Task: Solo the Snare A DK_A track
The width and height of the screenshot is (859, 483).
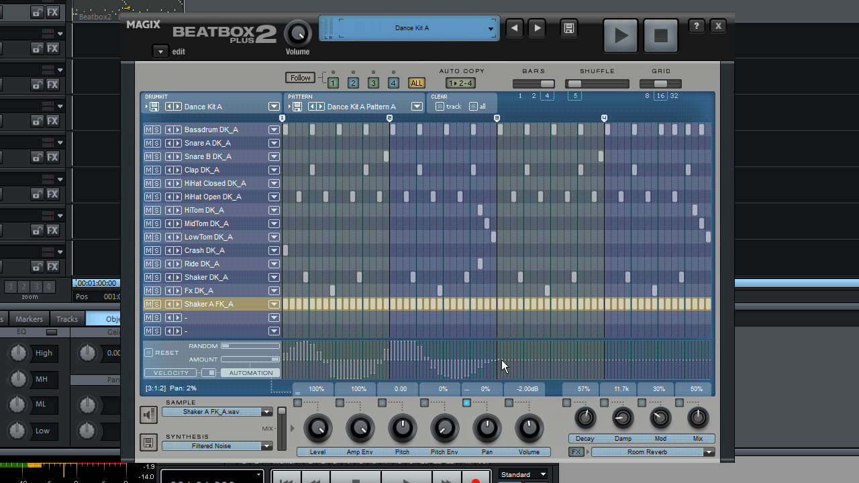Action: click(x=156, y=143)
